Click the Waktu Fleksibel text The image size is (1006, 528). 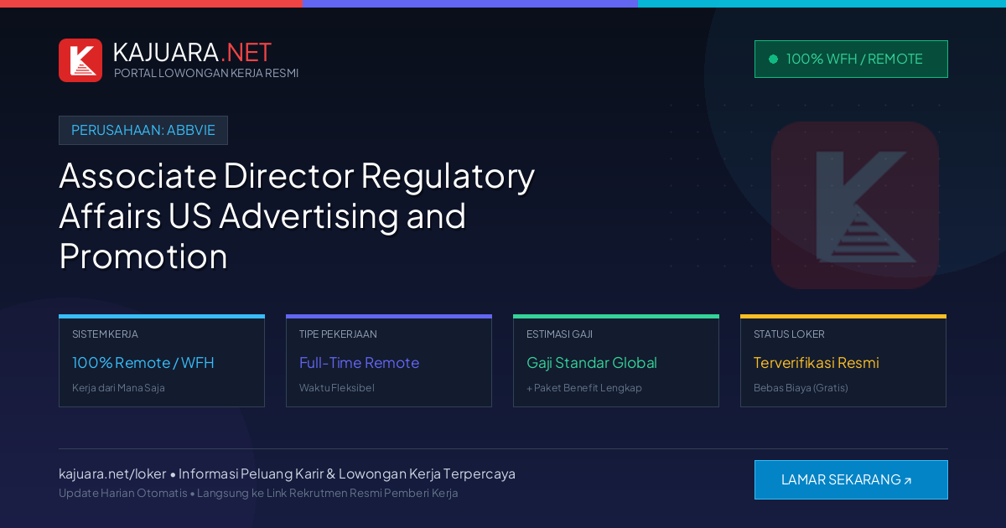click(337, 388)
